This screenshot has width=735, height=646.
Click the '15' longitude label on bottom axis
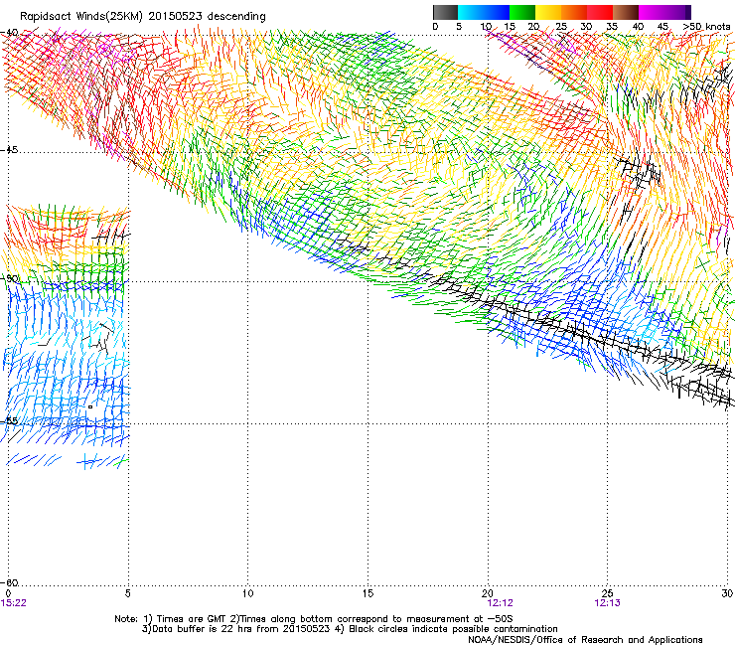[x=367, y=594]
